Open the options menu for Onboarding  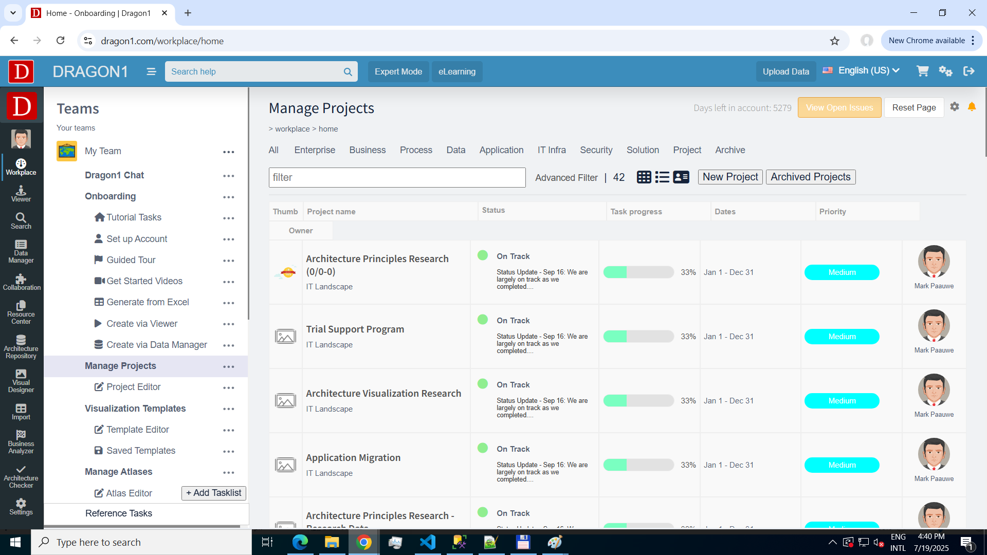click(229, 197)
